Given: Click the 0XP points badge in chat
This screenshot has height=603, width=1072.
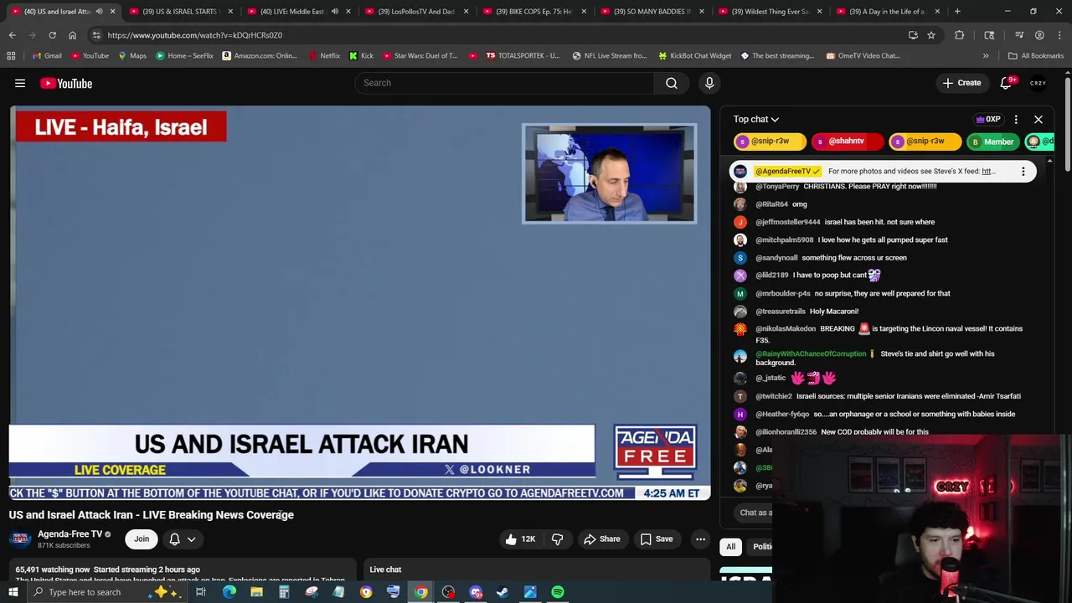Looking at the screenshot, I should coord(988,120).
